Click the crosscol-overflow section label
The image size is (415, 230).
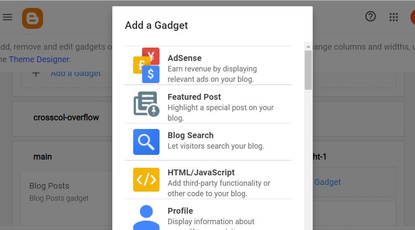pyautogui.click(x=66, y=117)
